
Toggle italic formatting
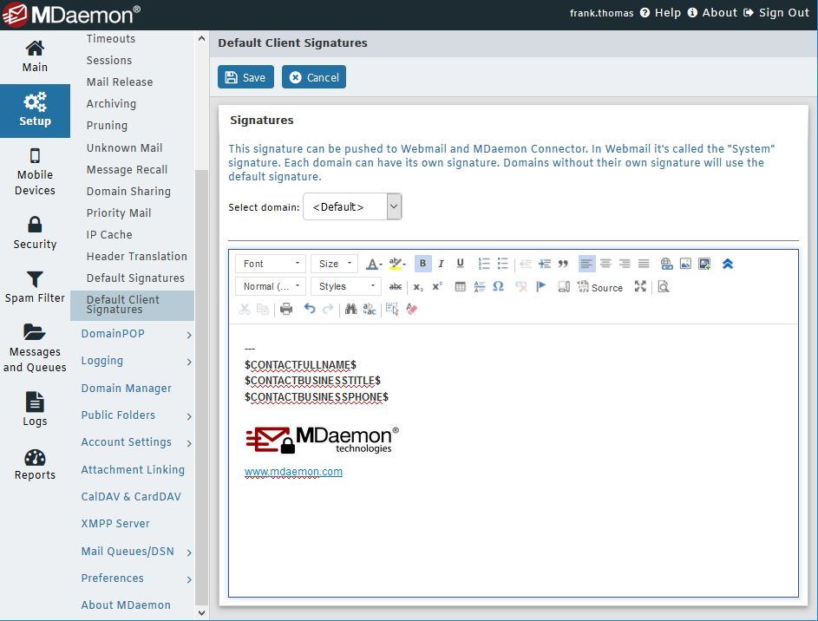click(441, 264)
